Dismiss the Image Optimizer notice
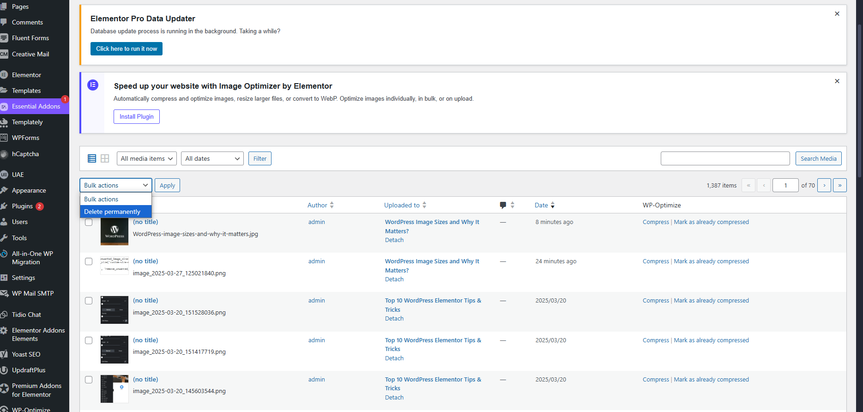 pos(837,81)
